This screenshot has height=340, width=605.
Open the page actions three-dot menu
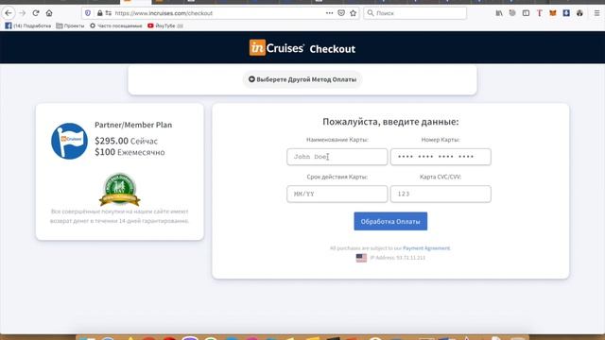329,13
